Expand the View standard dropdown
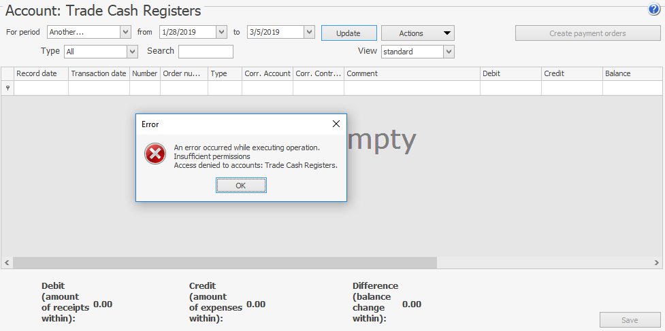Image resolution: width=665 pixels, height=331 pixels. pos(449,52)
